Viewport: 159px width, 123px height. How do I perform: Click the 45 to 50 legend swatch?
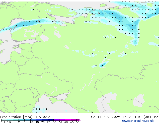[x=74, y=120]
